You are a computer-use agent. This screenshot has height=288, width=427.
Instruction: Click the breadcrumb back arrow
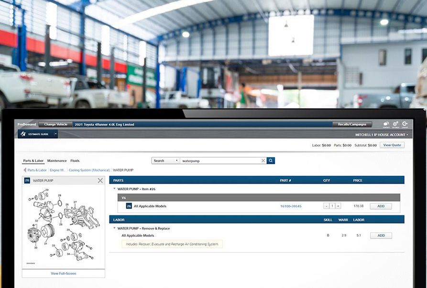coord(25,170)
